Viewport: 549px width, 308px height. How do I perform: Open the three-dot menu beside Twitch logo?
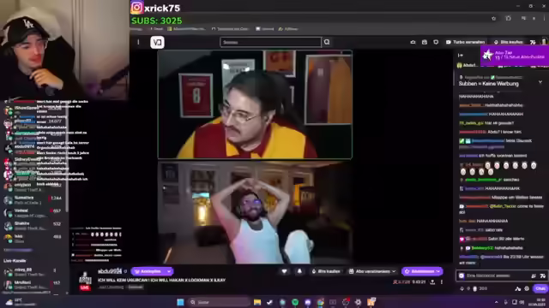(138, 42)
